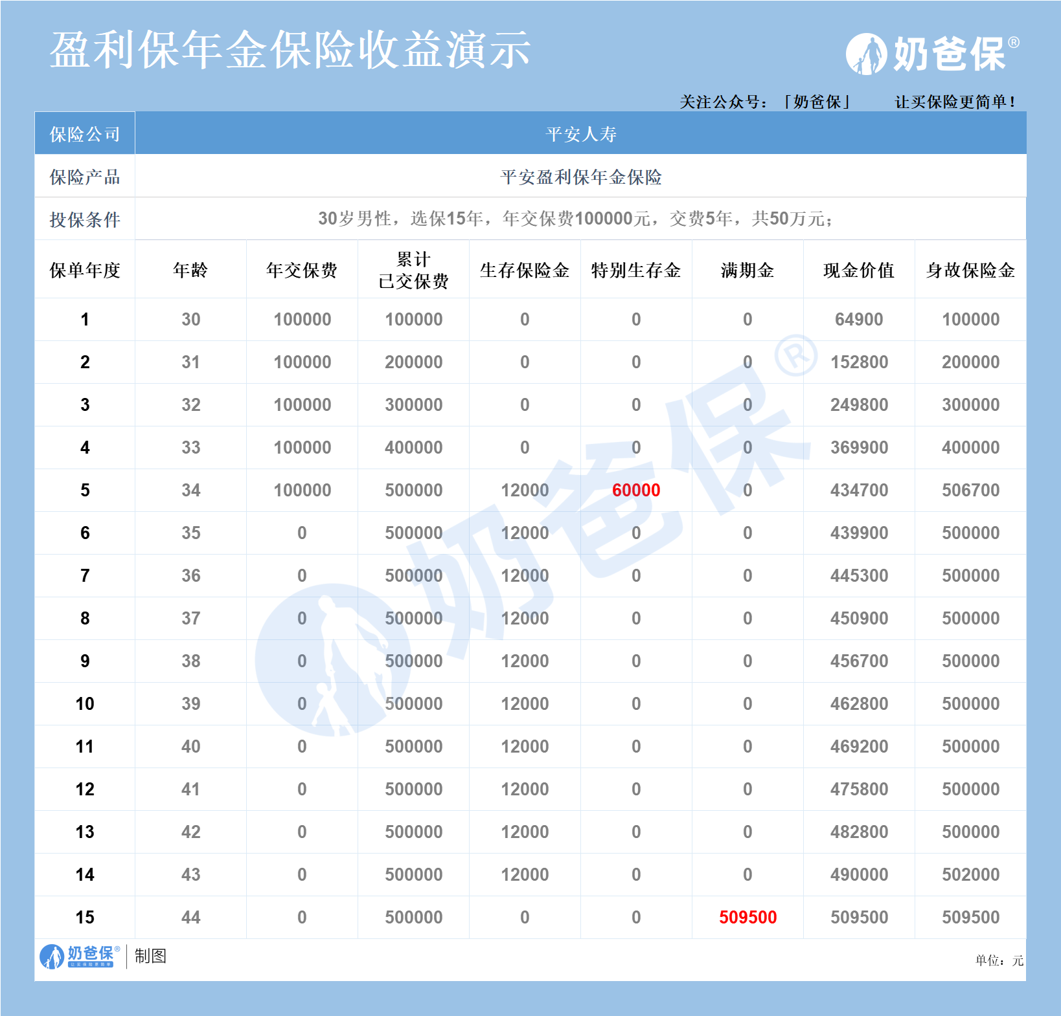Click age 30 in the first row

point(190,320)
